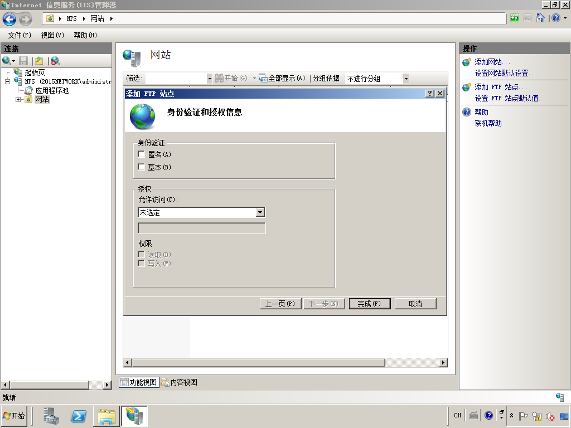Image resolution: width=571 pixels, height=428 pixels.
Task: Click the 设置 FTP 站点默认值... link
Action: [x=511, y=98]
